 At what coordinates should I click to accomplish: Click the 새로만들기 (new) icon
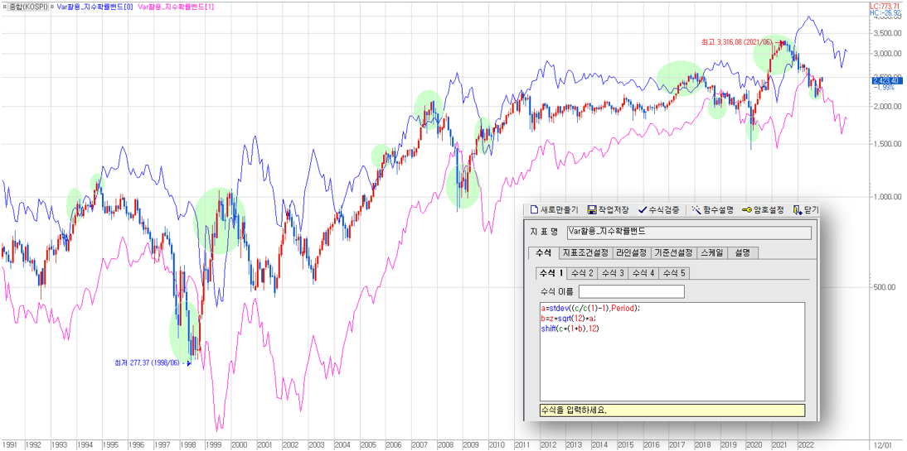(534, 210)
